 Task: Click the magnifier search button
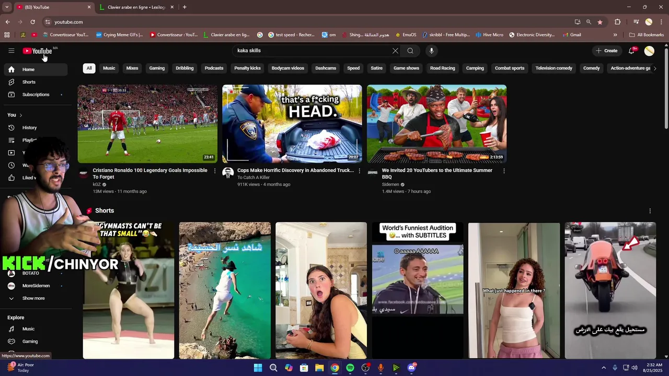(x=410, y=51)
